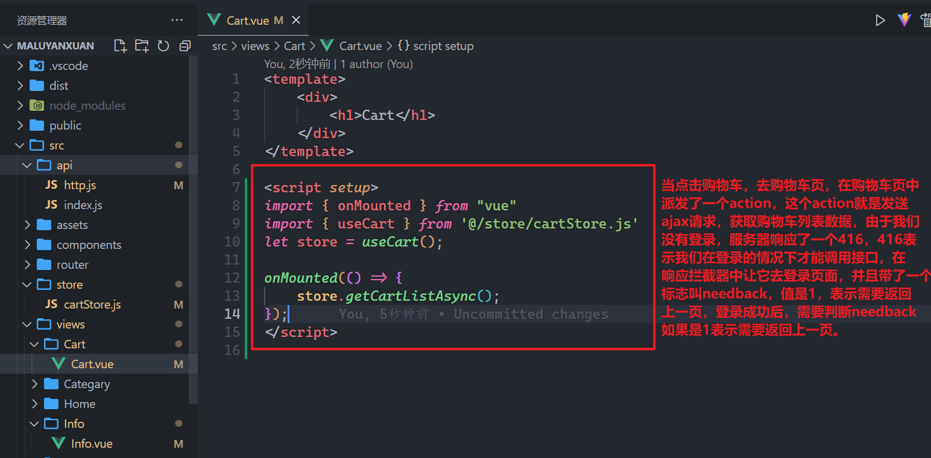Click line number 7 in gutter
Viewport: 931px width, 458px height.
[236, 187]
